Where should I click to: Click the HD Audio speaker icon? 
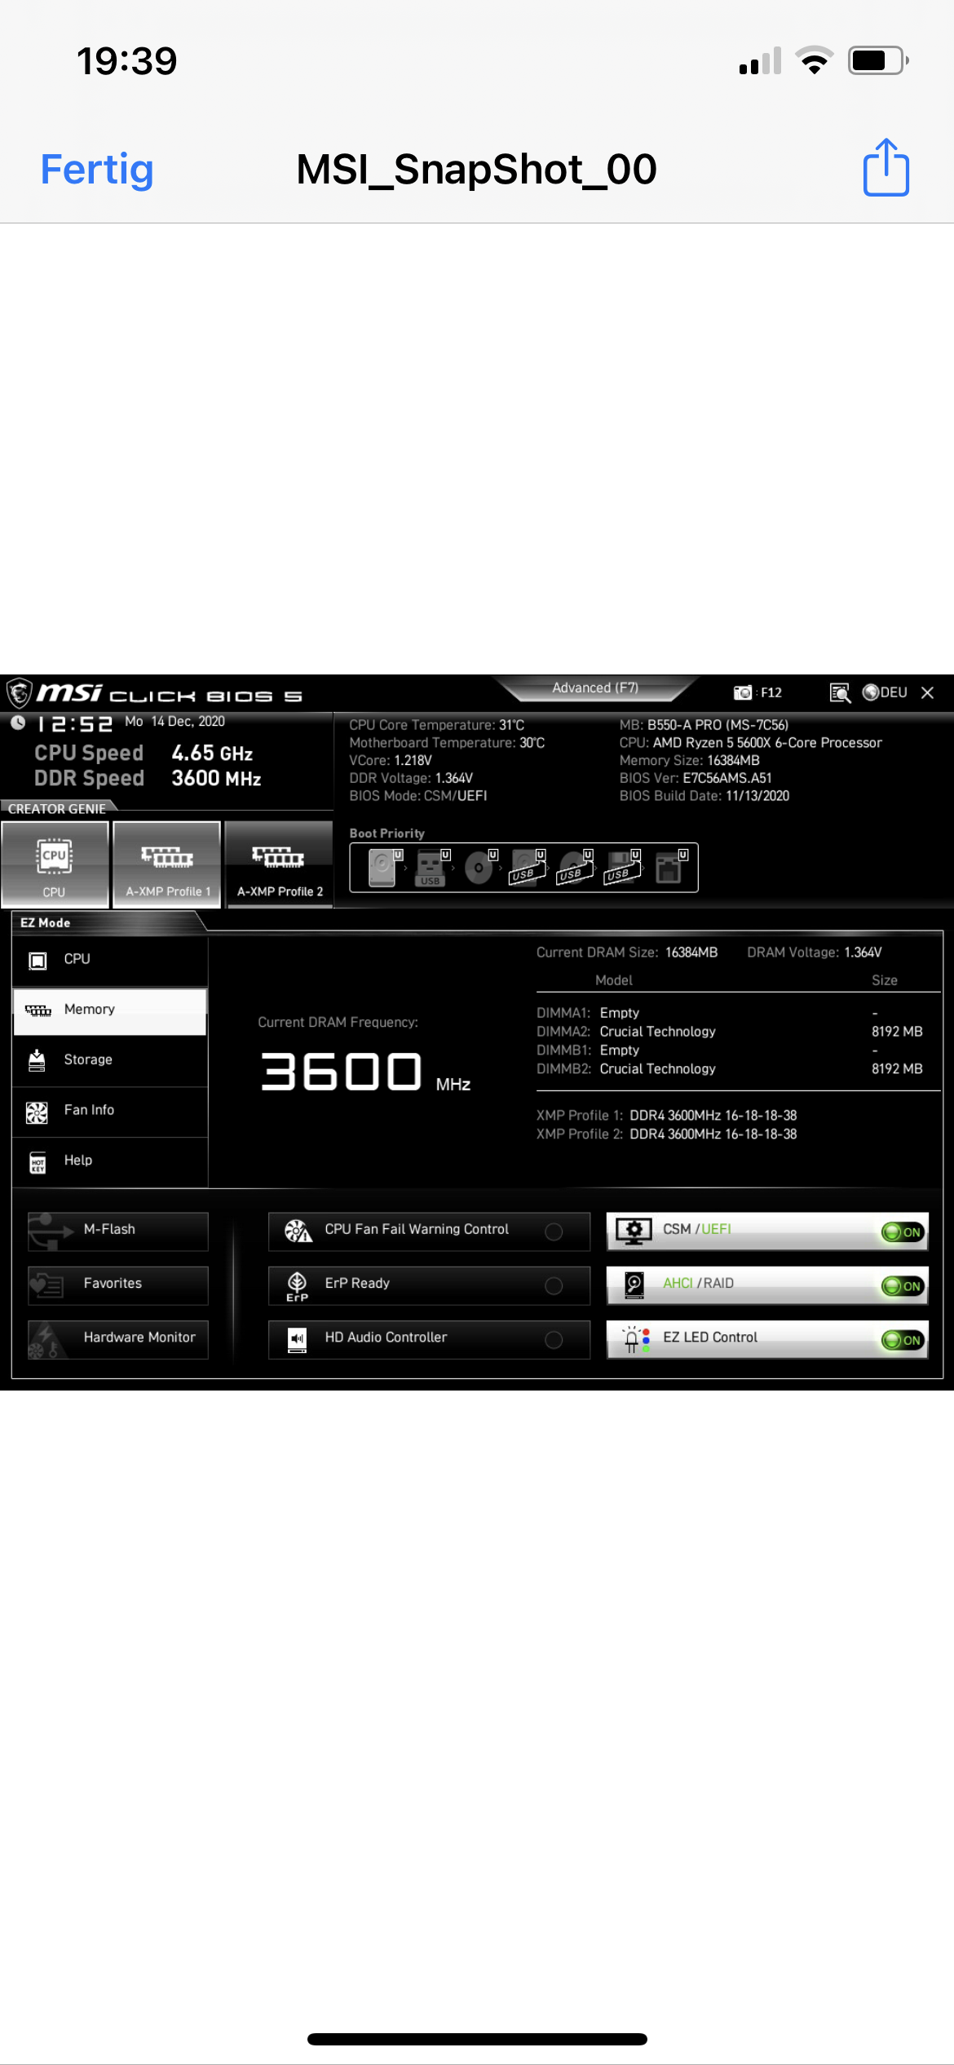[298, 1339]
